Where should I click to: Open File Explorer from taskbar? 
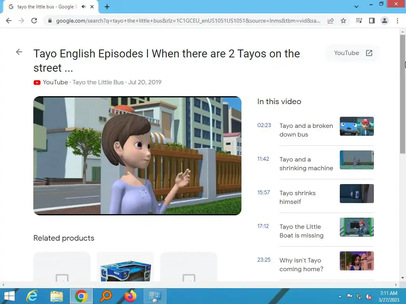coord(56,296)
